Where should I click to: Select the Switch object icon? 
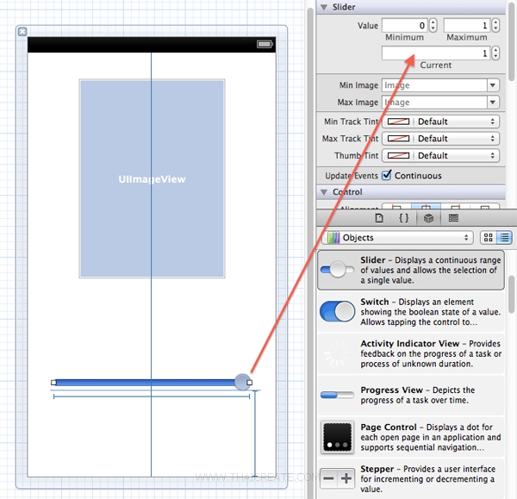coord(337,311)
